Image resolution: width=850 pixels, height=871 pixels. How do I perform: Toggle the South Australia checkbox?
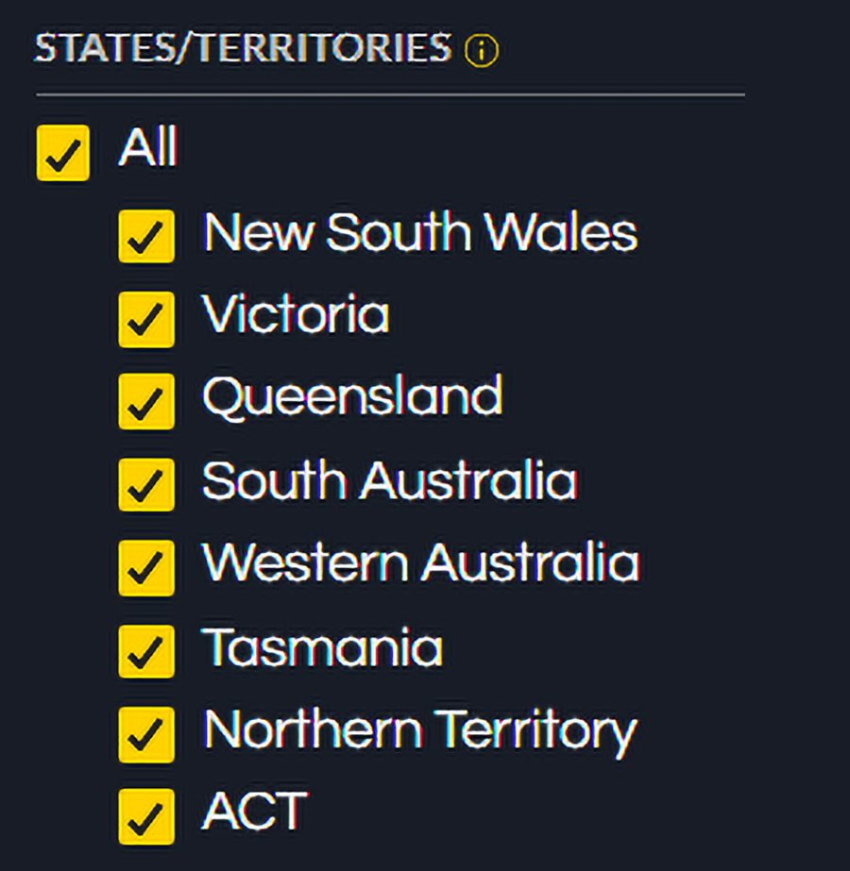[x=146, y=485]
